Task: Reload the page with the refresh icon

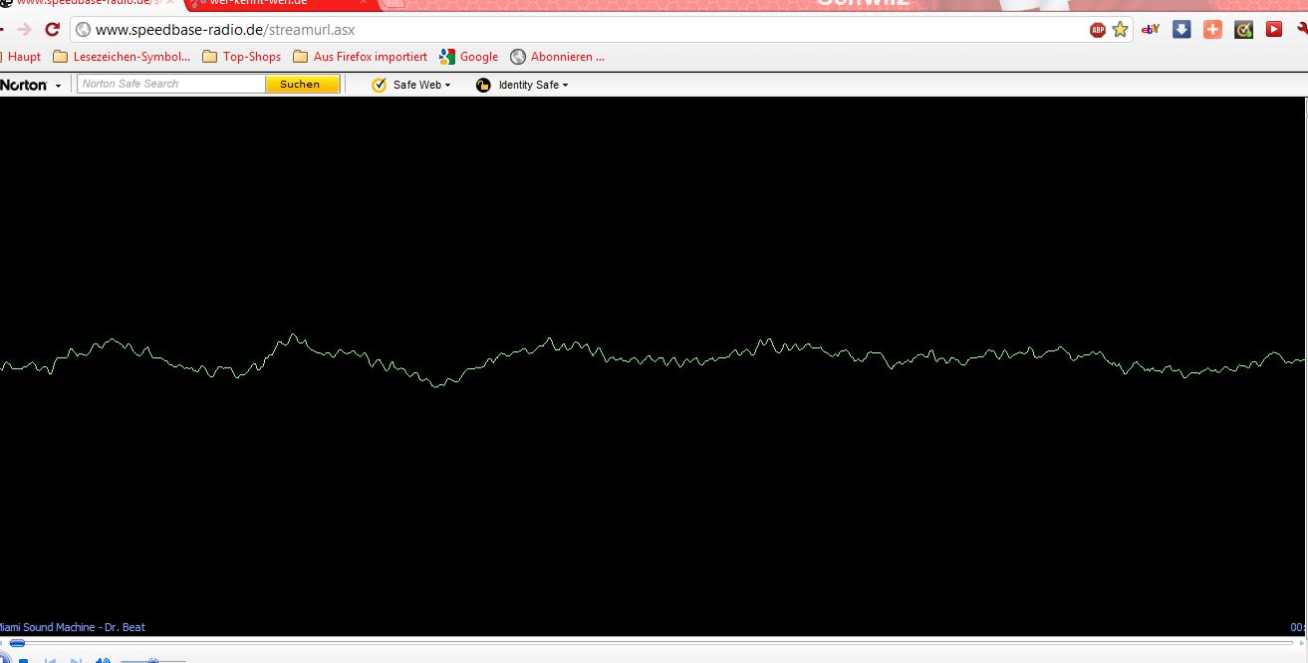Action: 53,30
